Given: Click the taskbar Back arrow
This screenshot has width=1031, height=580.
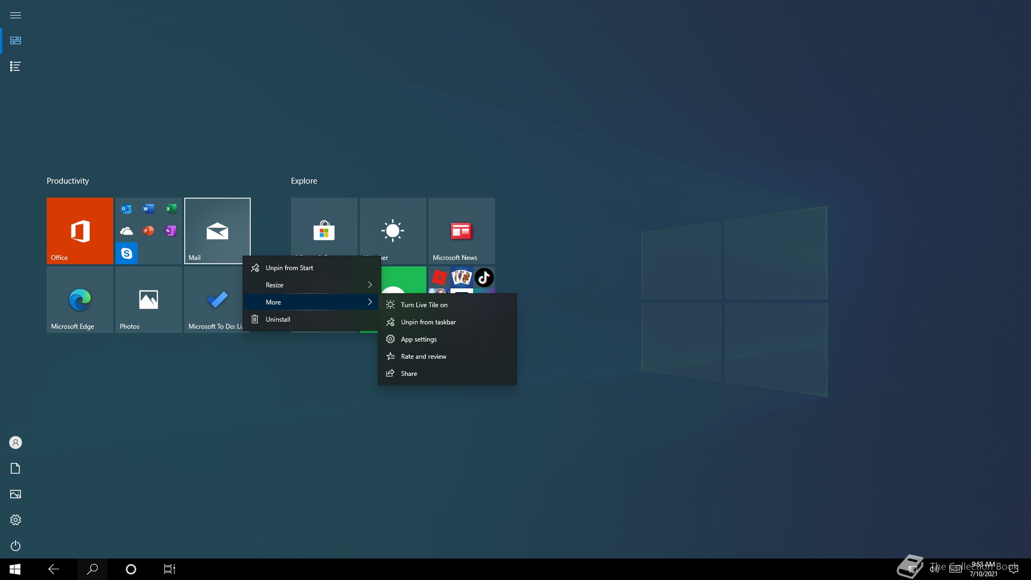Looking at the screenshot, I should pos(54,569).
